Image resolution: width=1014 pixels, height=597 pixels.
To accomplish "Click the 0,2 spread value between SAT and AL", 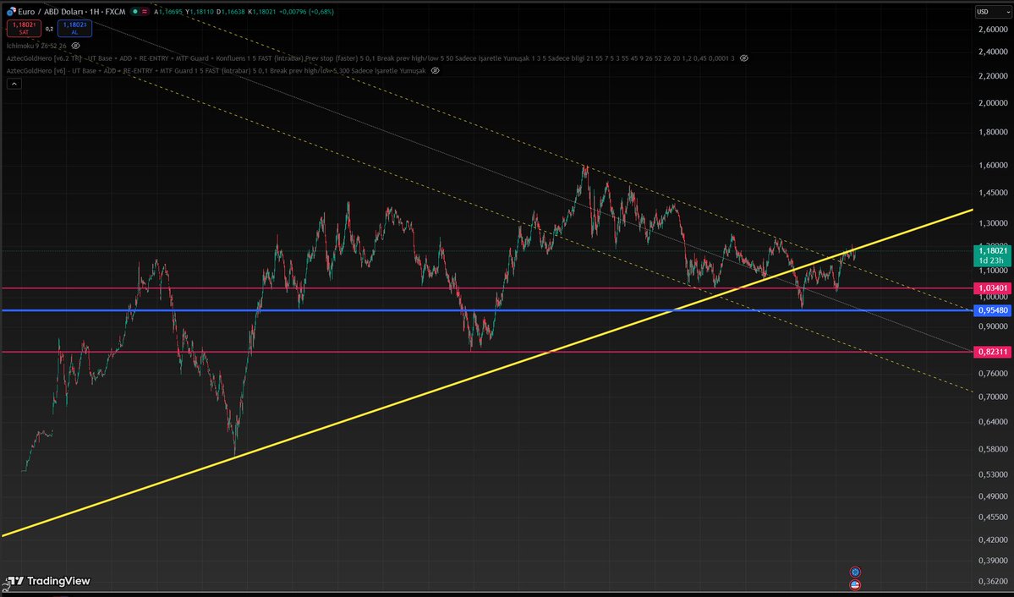I will (49, 29).
